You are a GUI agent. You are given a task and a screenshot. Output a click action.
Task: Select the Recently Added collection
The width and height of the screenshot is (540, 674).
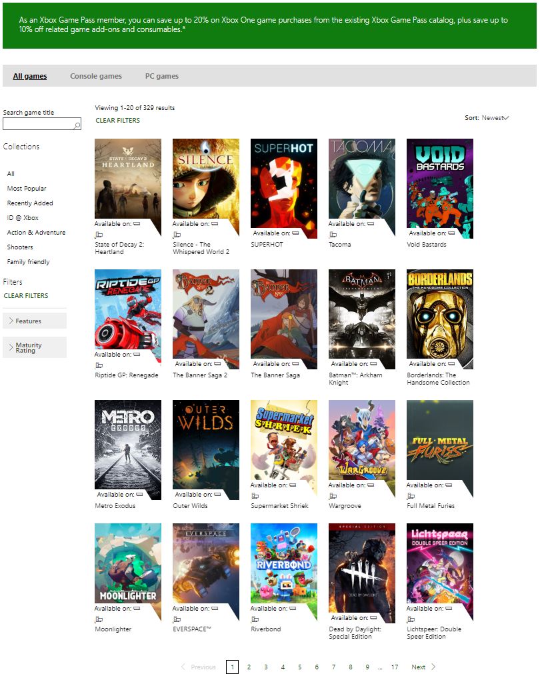pyautogui.click(x=30, y=203)
